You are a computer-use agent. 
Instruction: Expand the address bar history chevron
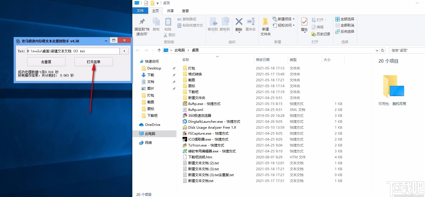click(x=377, y=50)
